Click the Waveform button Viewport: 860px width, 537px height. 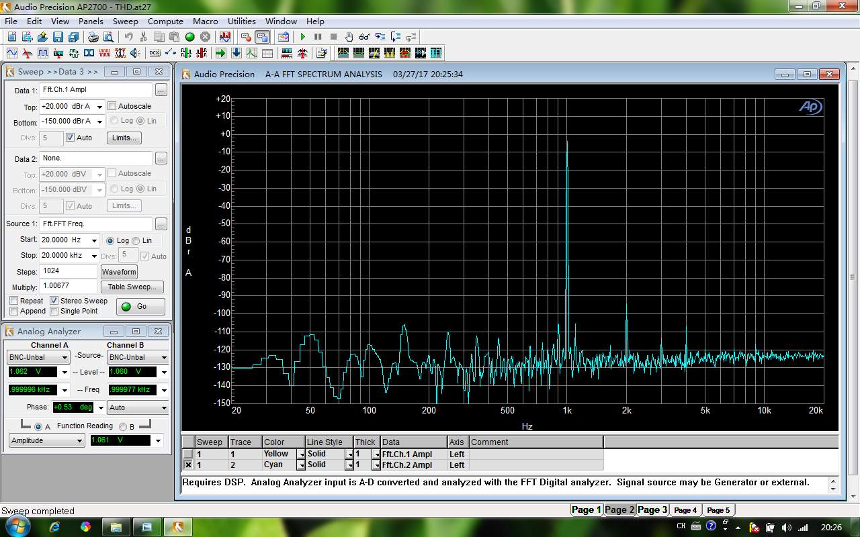119,272
